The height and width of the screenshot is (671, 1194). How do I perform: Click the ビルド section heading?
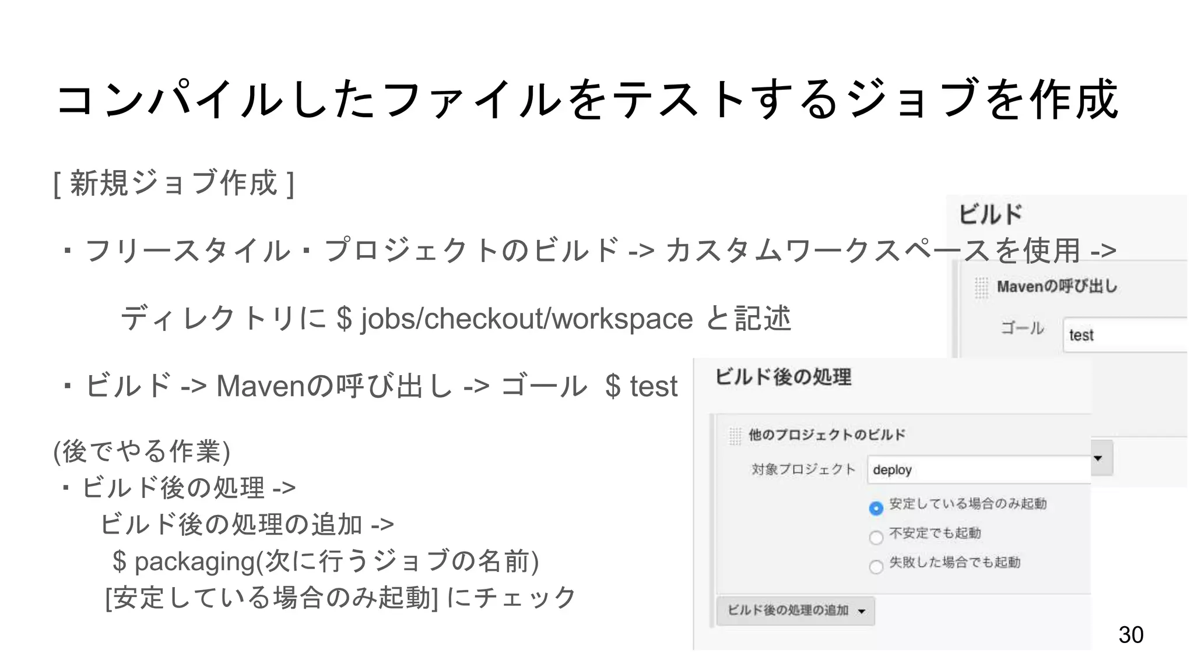[x=991, y=214]
